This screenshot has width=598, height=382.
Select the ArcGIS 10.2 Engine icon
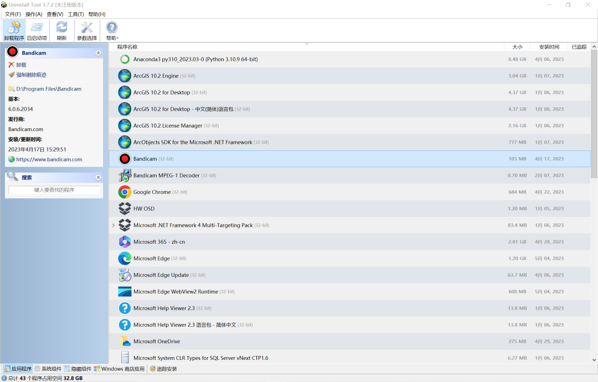125,76
